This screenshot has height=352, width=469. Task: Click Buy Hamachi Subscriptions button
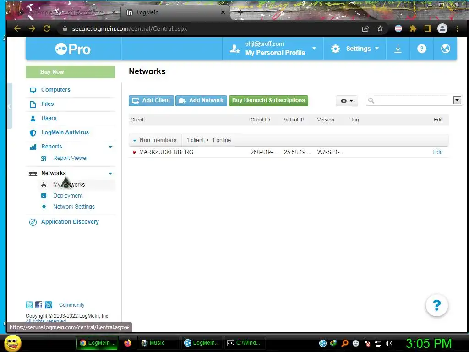[x=268, y=100]
